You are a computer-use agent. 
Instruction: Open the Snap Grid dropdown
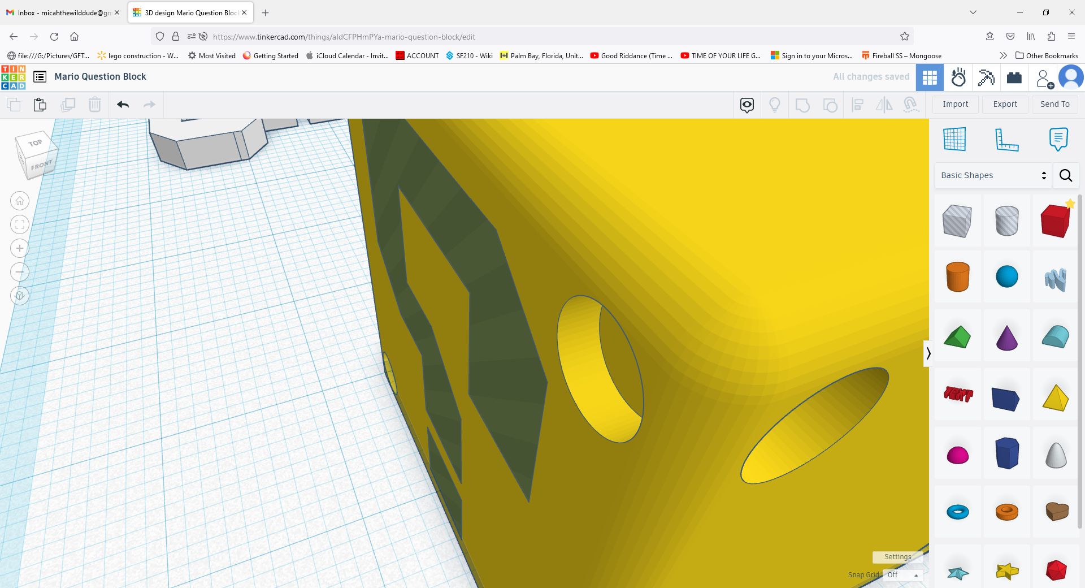(x=902, y=575)
